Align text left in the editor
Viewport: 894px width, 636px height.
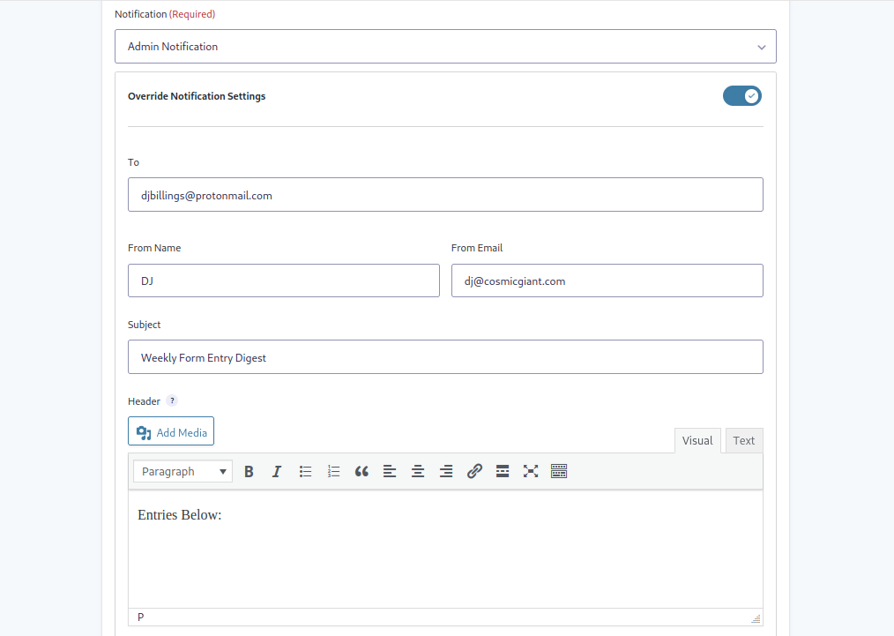tap(390, 470)
